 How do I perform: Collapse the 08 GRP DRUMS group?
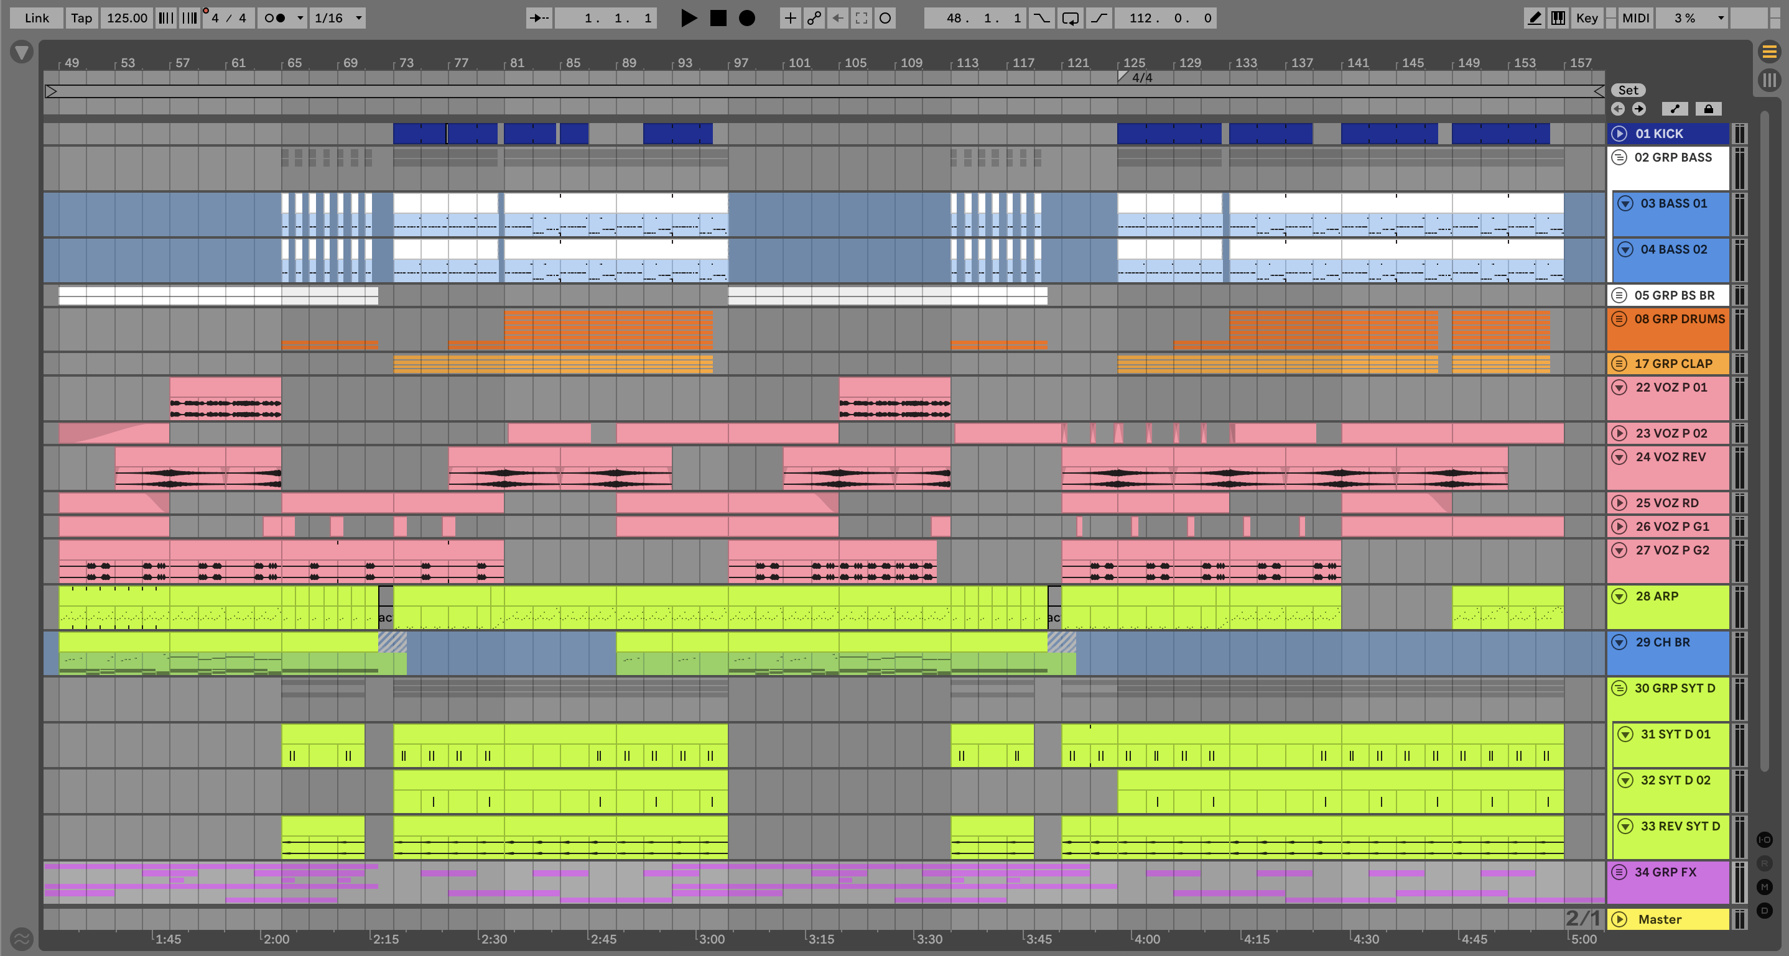pos(1619,319)
